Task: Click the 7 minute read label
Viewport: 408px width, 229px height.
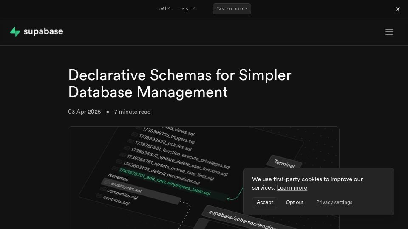Action: click(132, 112)
